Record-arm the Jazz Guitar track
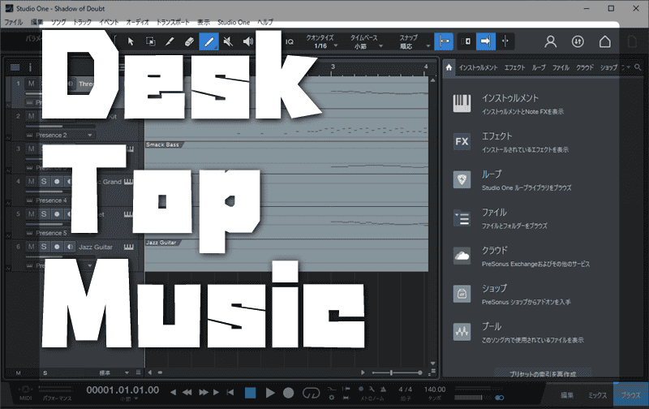The image size is (649, 409). click(57, 246)
